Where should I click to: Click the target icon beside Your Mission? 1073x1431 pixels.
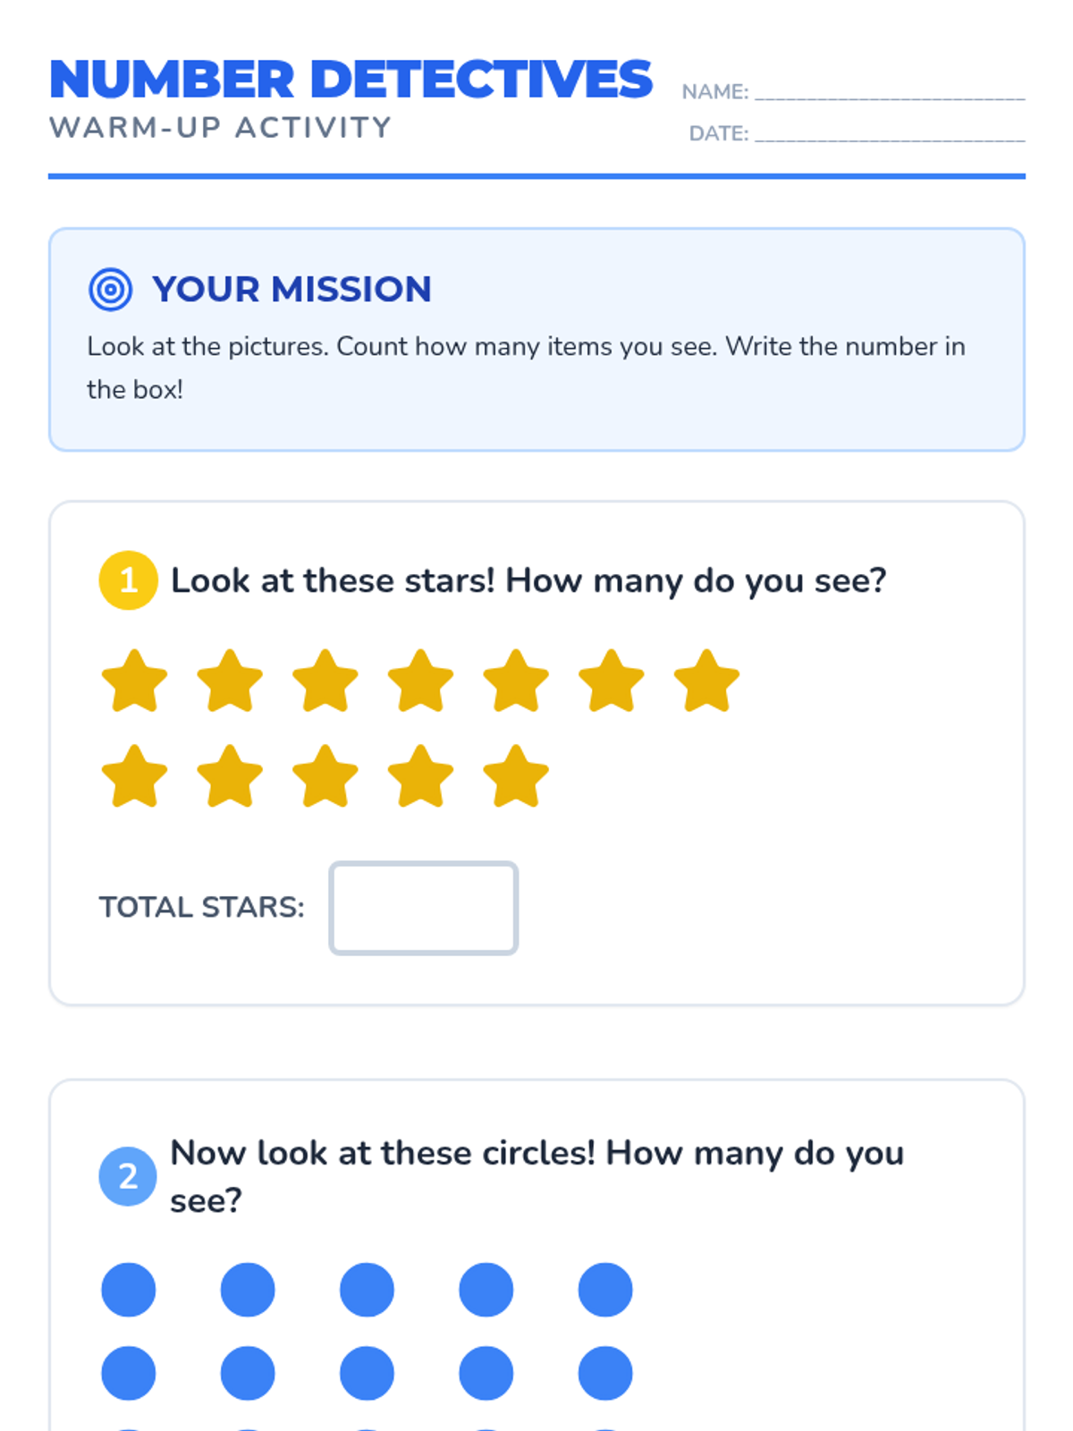(x=111, y=290)
